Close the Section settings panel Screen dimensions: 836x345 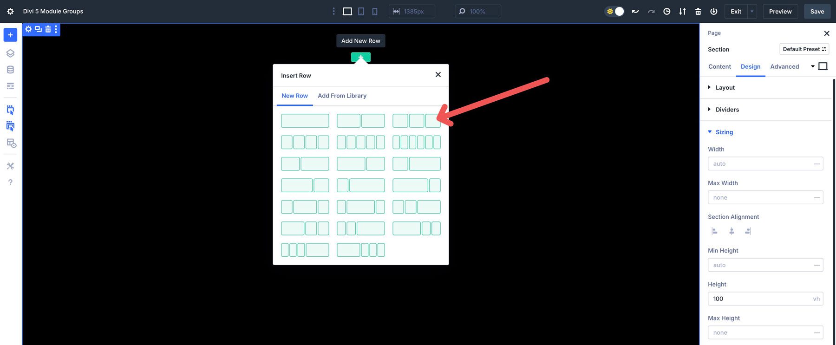[x=826, y=33]
